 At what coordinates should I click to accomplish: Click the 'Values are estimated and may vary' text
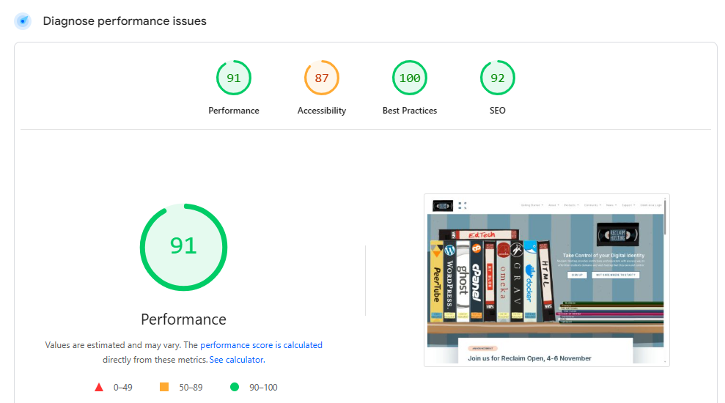114,345
